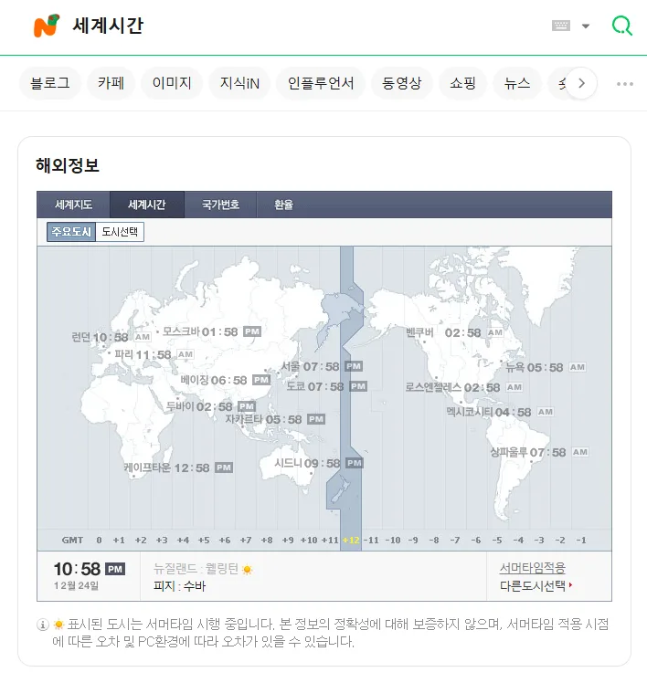Select GMT +9 timezone column
The width and height of the screenshot is (647, 683).
pyautogui.click(x=288, y=541)
